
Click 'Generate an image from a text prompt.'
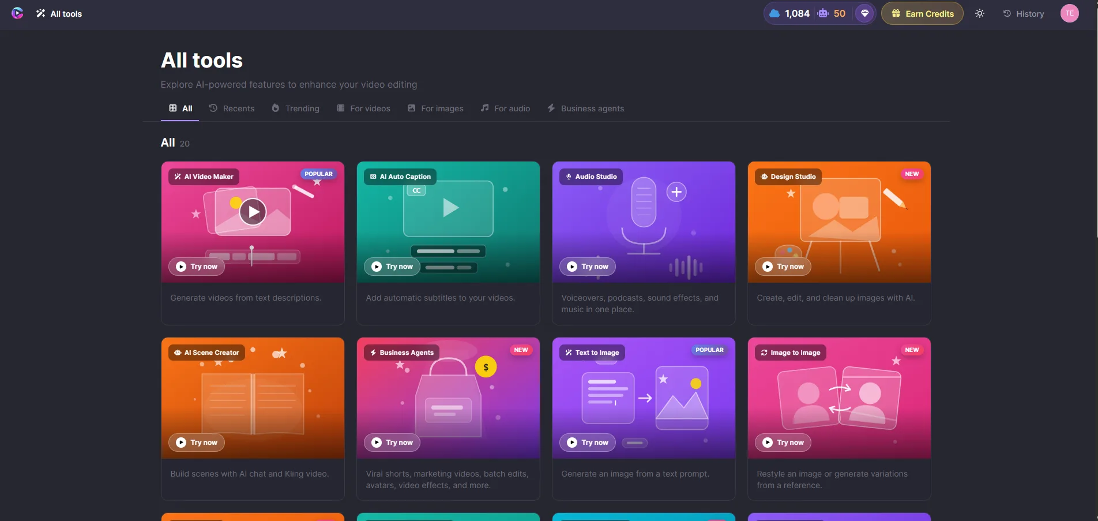click(x=636, y=474)
